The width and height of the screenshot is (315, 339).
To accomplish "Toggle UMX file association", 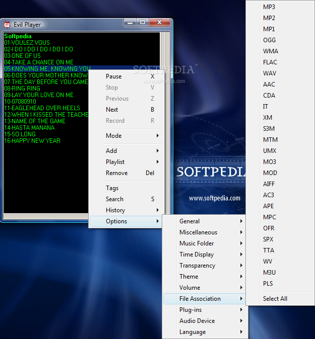I will click(x=280, y=151).
